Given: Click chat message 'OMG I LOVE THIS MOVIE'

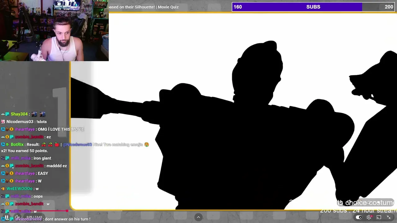Looking at the screenshot, I should [x=61, y=129].
